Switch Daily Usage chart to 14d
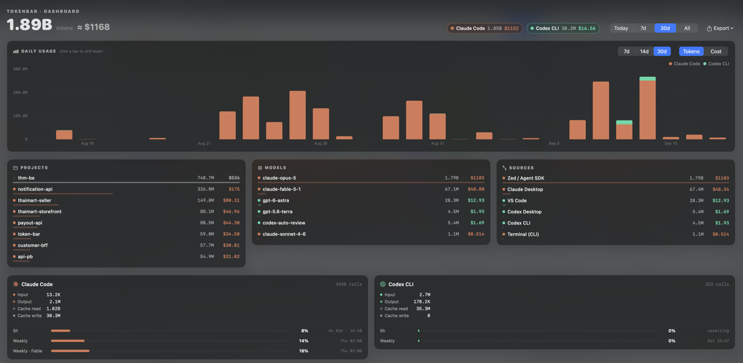This screenshot has height=363, width=743. point(644,51)
